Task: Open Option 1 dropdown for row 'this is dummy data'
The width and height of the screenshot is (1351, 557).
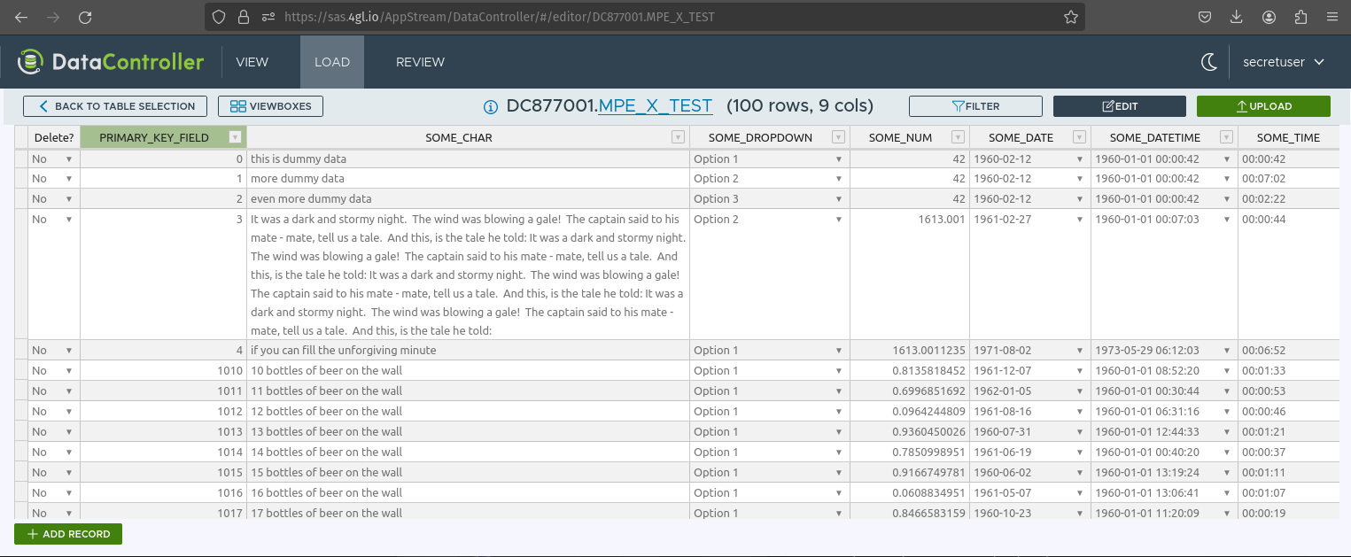Action: point(838,159)
